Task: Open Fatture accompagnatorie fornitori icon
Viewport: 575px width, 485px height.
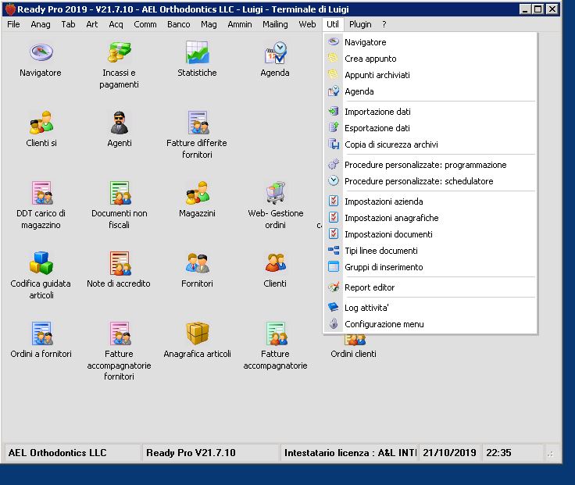Action: point(120,333)
